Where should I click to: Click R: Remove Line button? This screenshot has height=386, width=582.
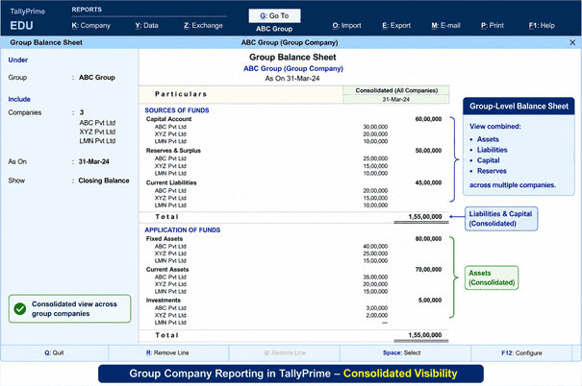pos(167,353)
